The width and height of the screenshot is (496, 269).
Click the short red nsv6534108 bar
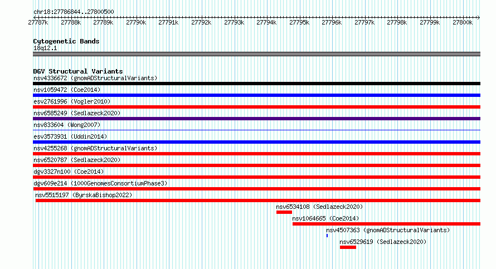click(284, 212)
